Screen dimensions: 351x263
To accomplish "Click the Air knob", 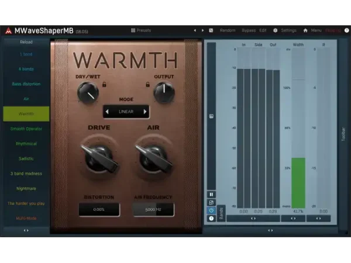I will [x=153, y=157].
